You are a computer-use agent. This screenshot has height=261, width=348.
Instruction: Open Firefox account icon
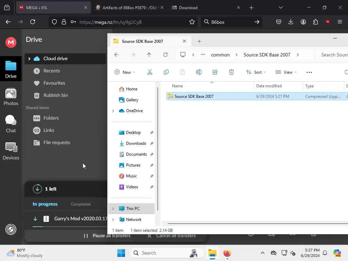coord(303,22)
